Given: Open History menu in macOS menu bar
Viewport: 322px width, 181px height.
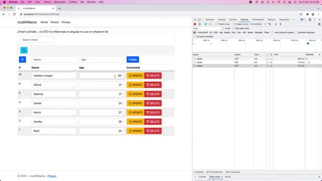Looking at the screenshot, I should [47, 2].
